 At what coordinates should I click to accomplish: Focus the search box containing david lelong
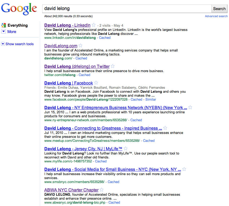(127, 9)
